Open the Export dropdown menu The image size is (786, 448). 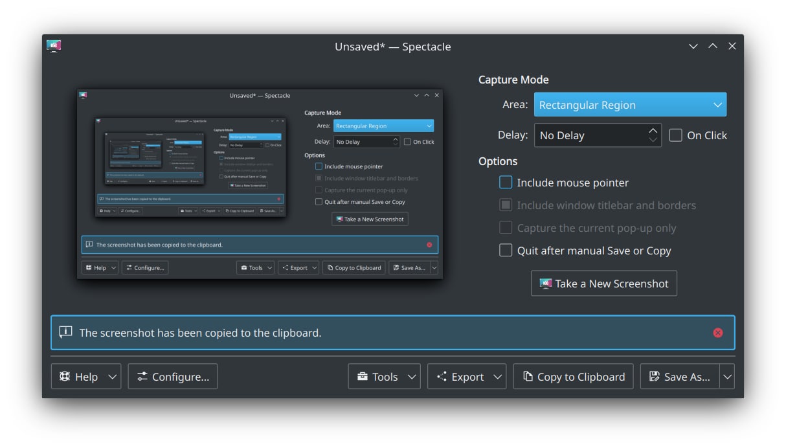click(467, 377)
